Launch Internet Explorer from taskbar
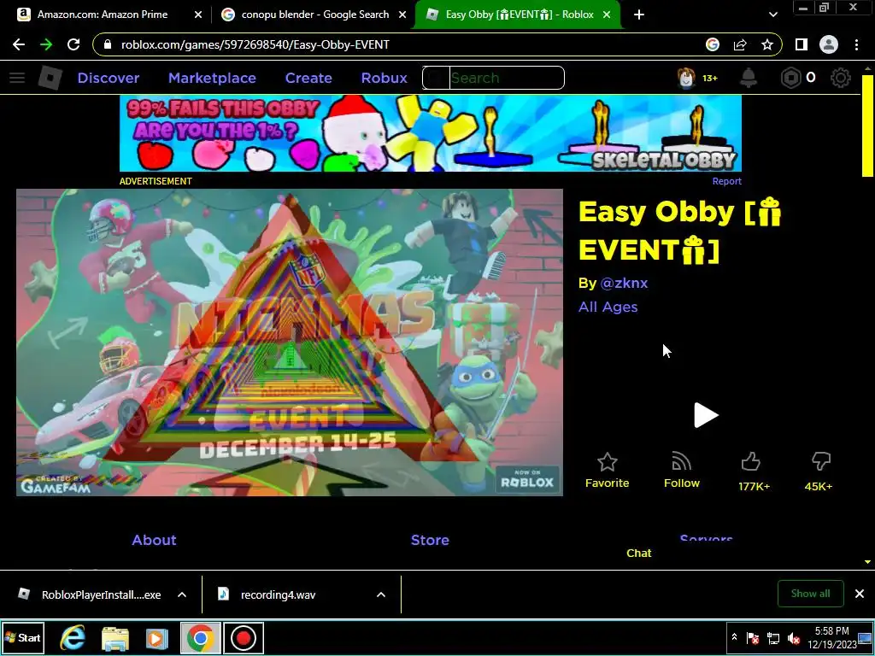875x656 pixels. (x=73, y=637)
